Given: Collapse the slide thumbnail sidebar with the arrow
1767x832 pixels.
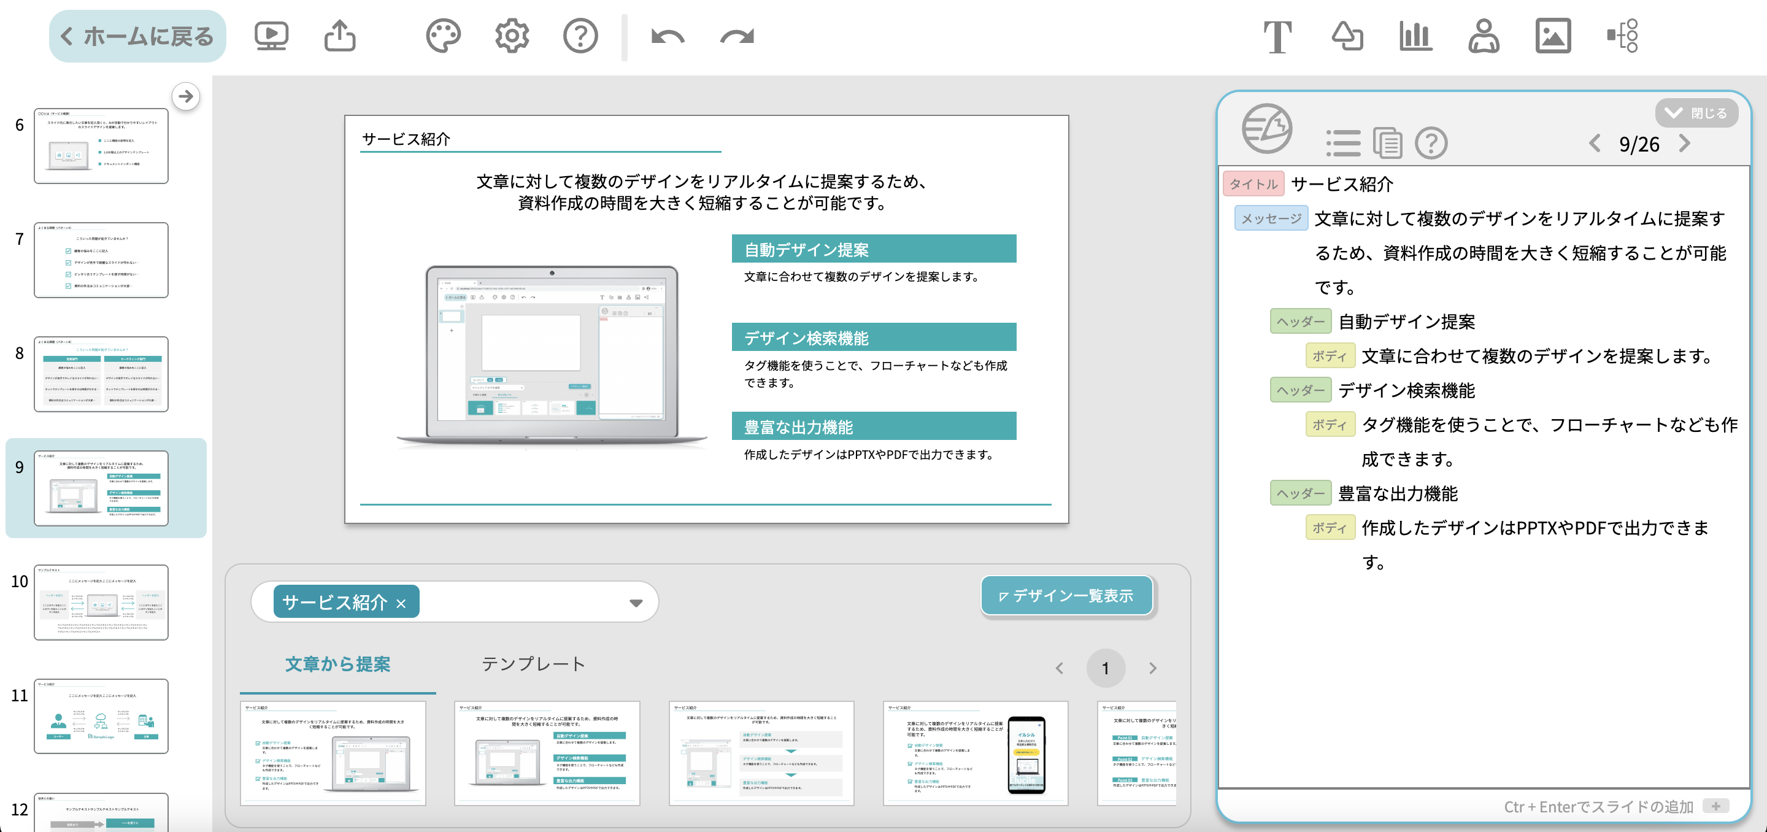Looking at the screenshot, I should click(x=185, y=97).
